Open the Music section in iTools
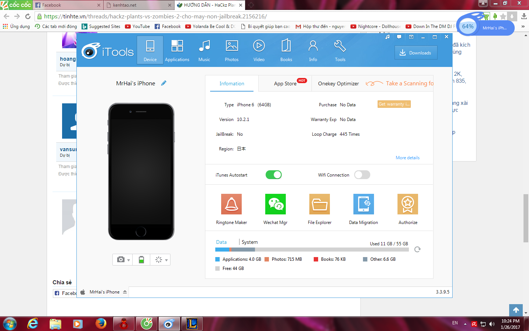This screenshot has width=529, height=331. [204, 50]
